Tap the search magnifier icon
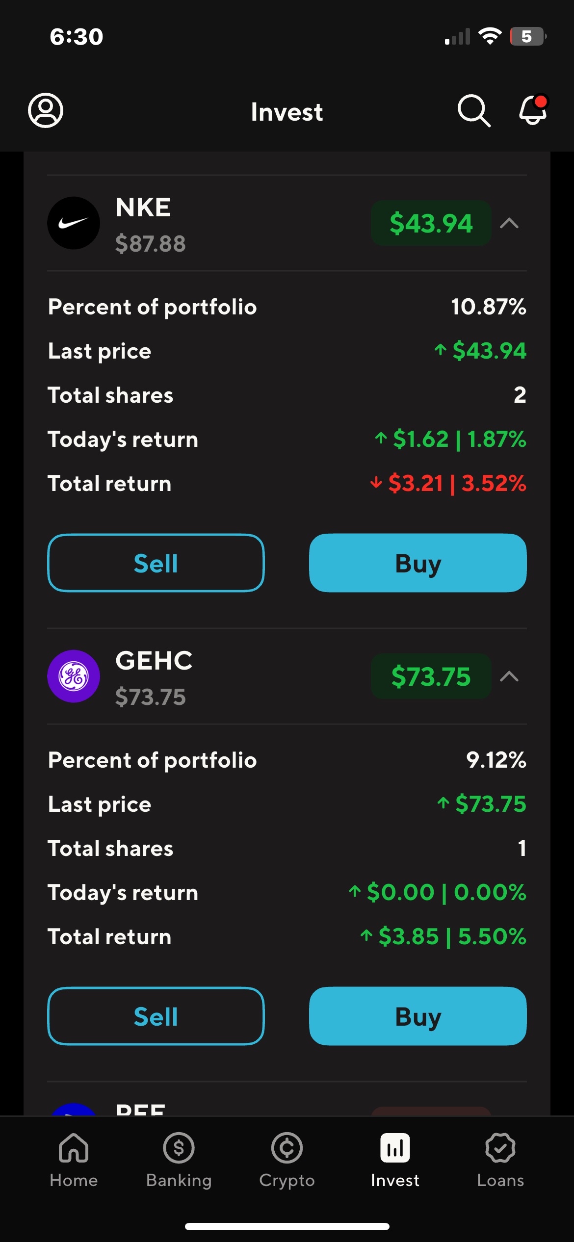Screen dimensions: 574x1242 [473, 111]
